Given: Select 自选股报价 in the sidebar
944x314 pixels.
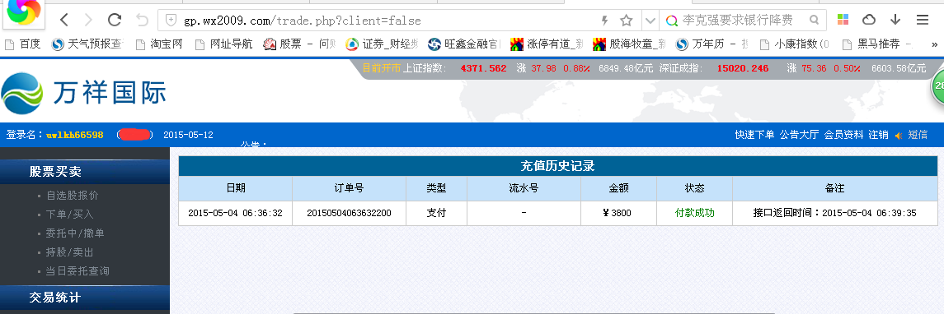Looking at the screenshot, I should tap(73, 195).
